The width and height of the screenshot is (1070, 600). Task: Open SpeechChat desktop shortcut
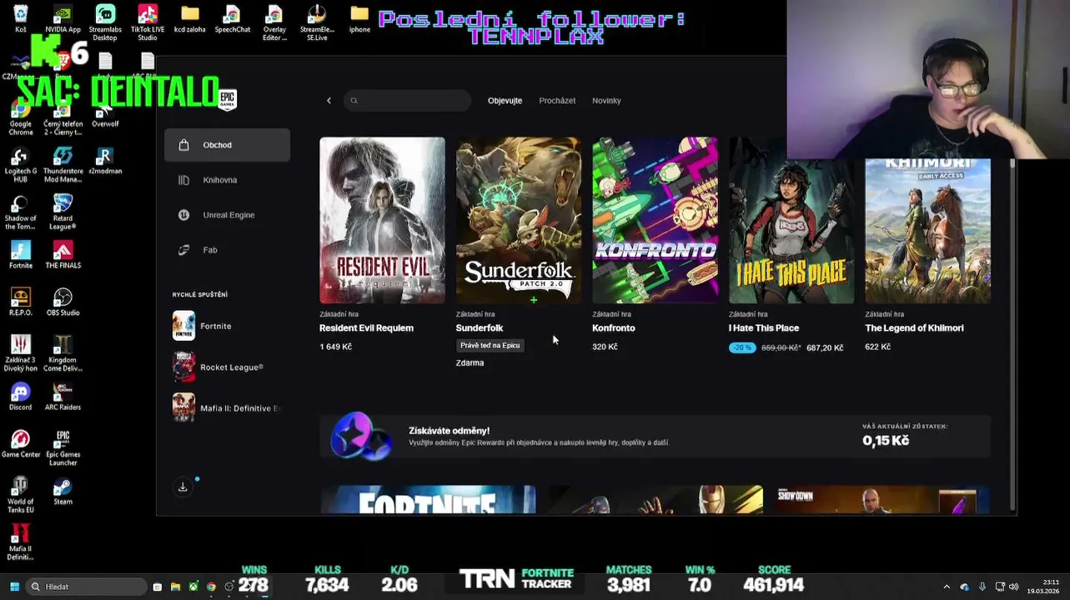tap(232, 18)
